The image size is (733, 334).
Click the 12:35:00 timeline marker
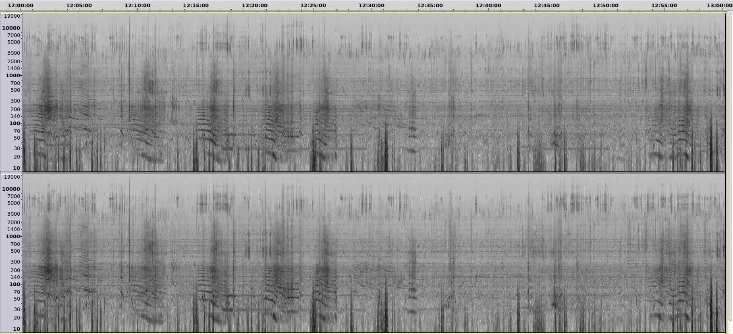430,6
